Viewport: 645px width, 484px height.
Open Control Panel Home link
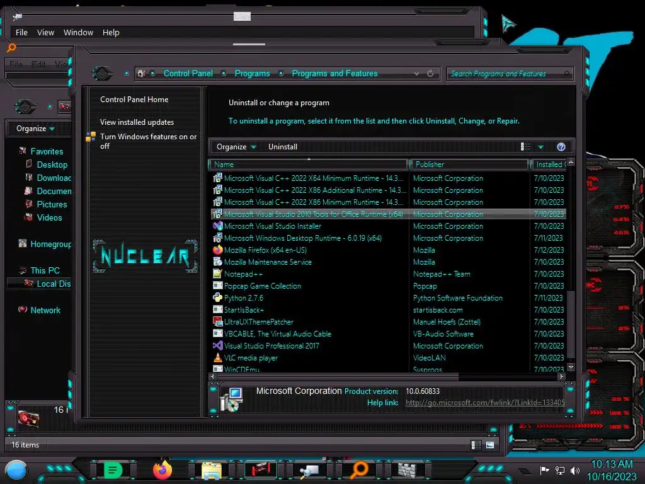click(134, 100)
